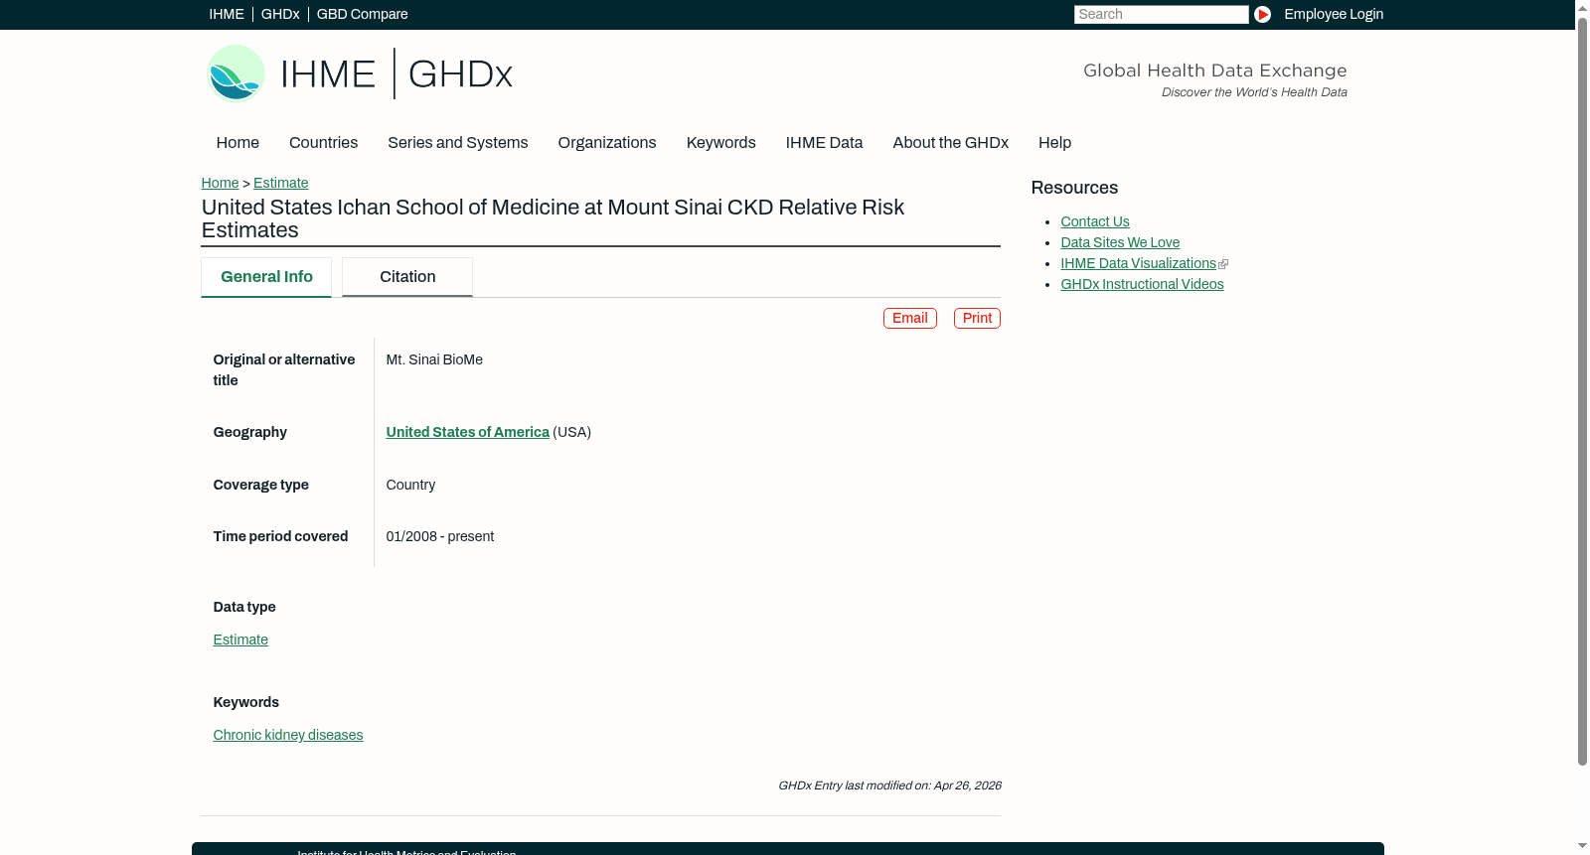Click scrollbar down arrow at bottom
The height and width of the screenshot is (855, 1590).
[x=1582, y=847]
